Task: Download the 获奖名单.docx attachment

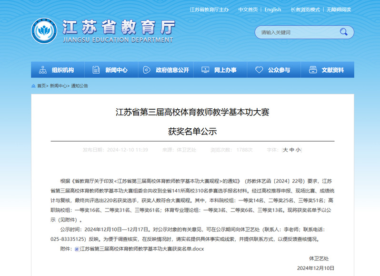Action: [141, 249]
